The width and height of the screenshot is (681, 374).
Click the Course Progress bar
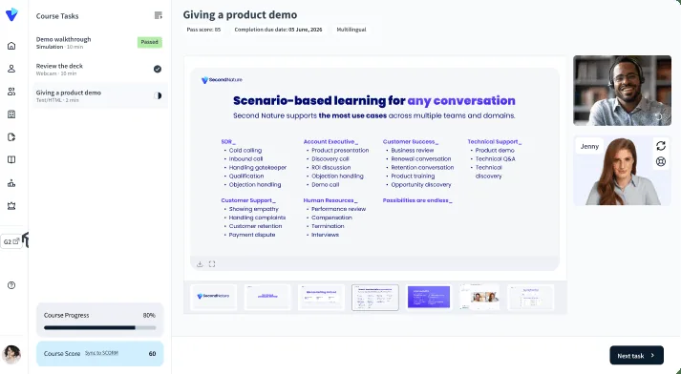tap(100, 327)
